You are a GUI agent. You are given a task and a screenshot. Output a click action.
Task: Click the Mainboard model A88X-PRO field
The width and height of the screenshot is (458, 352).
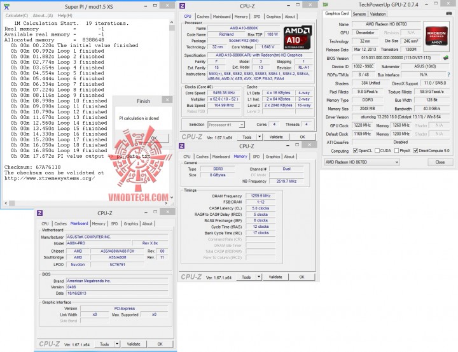click(x=98, y=243)
